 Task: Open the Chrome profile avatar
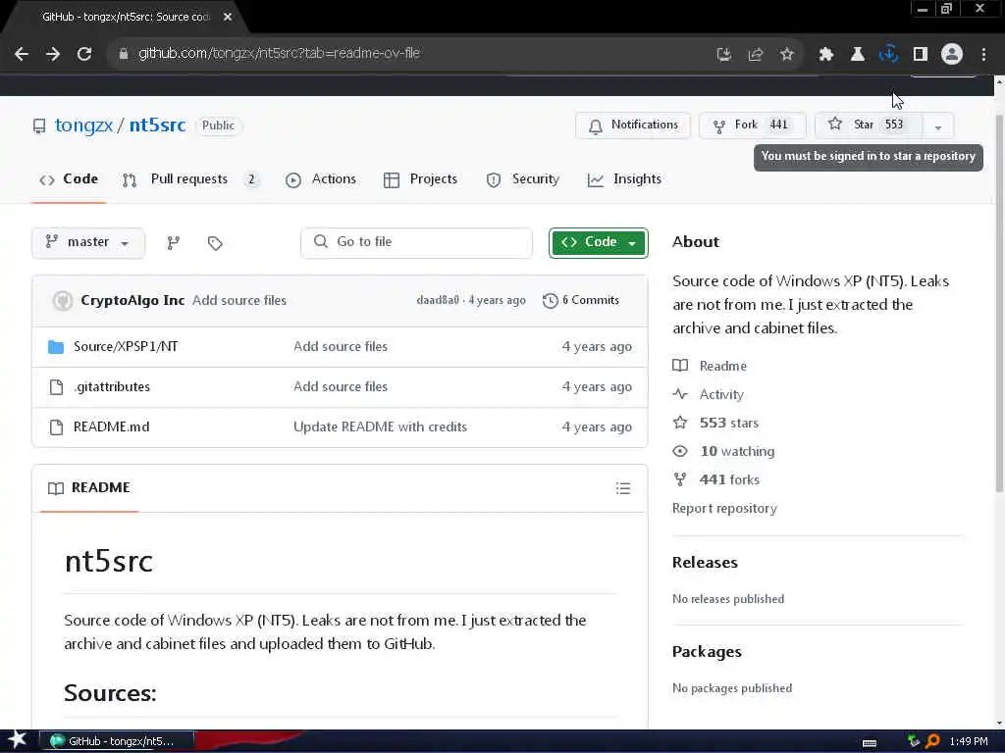click(952, 55)
